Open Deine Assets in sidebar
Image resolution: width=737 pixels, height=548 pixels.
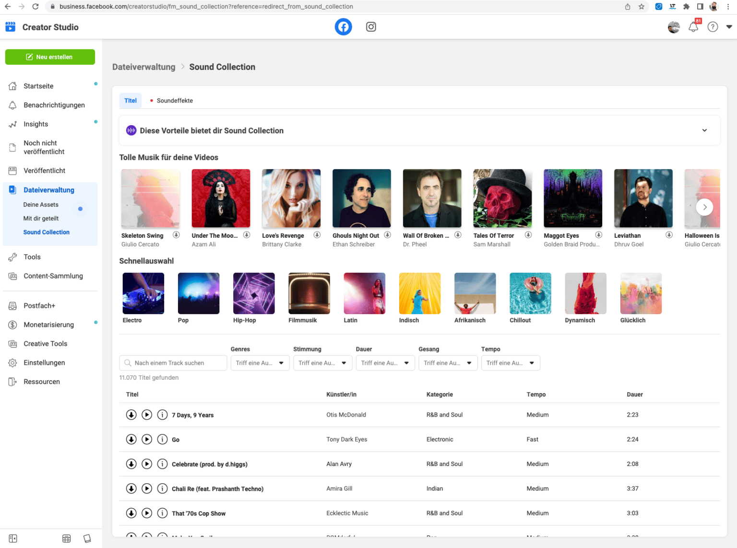(41, 205)
